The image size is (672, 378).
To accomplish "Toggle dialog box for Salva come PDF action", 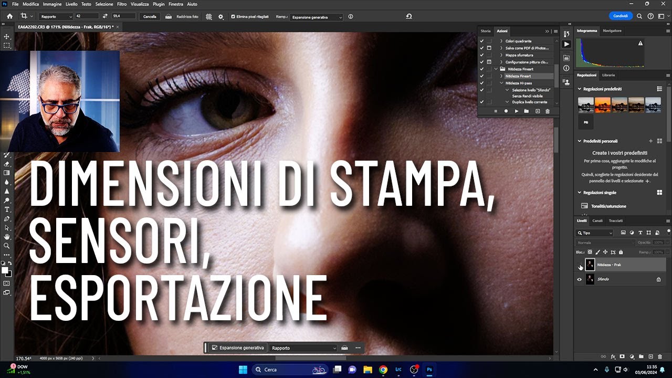I will pyautogui.click(x=489, y=48).
